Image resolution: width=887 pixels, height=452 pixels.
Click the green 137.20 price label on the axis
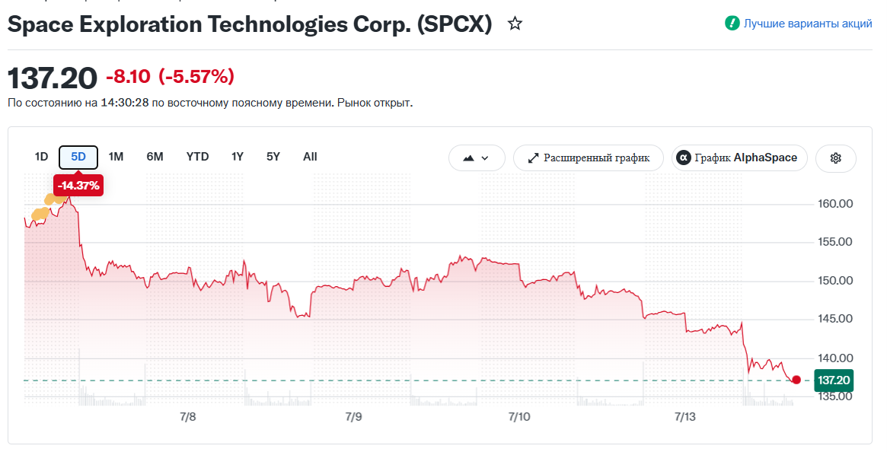pyautogui.click(x=834, y=380)
